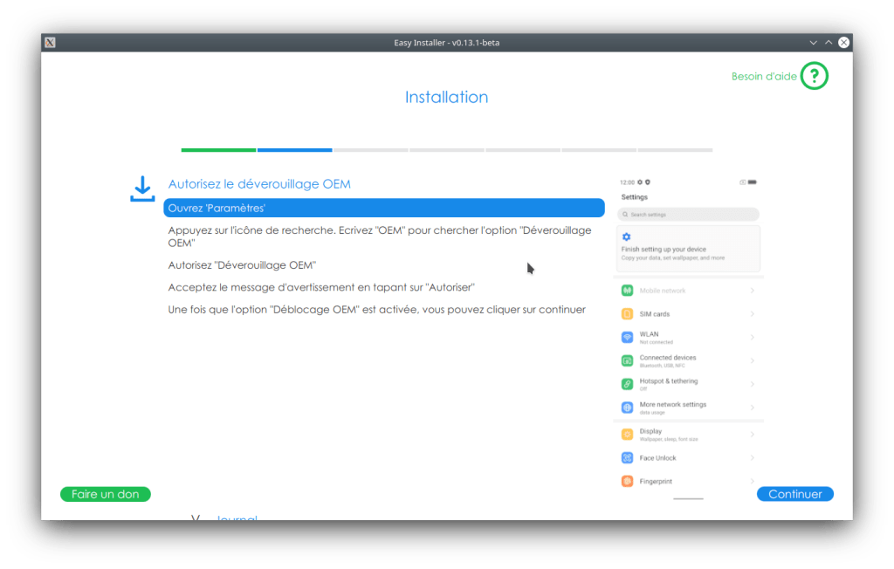The height and width of the screenshot is (569, 894).
Task: Open the Besoin d'aide link
Action: [x=764, y=77]
